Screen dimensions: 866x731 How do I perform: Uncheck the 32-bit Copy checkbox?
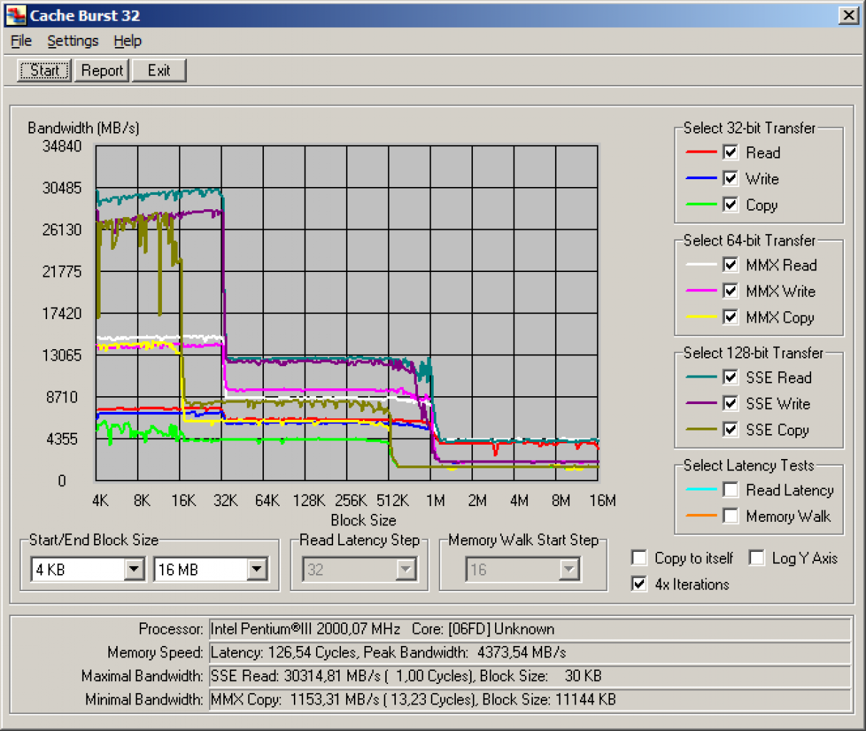pyautogui.click(x=730, y=204)
